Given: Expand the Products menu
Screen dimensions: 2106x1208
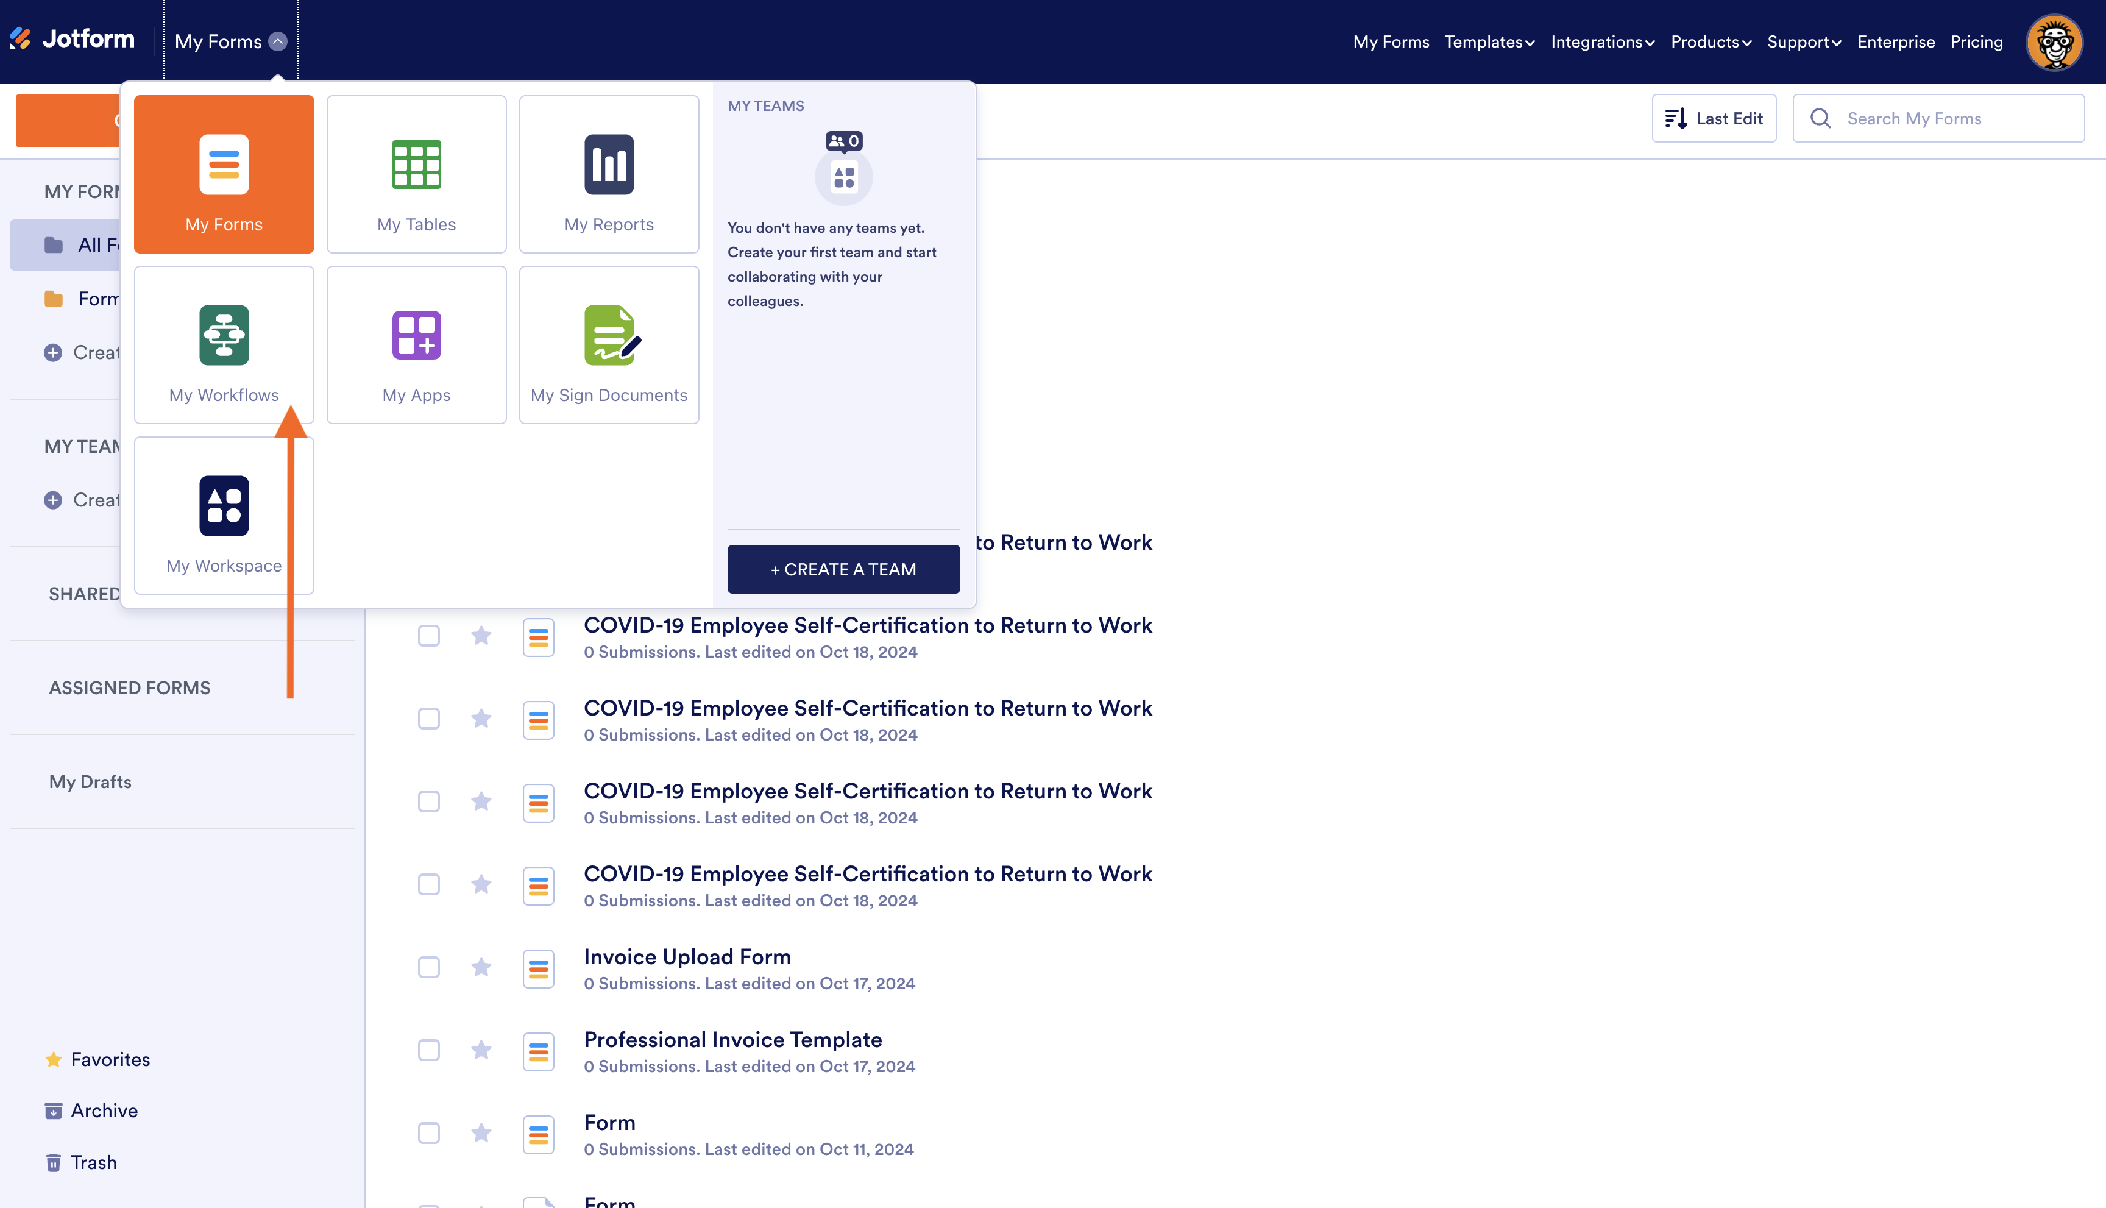Looking at the screenshot, I should coord(1711,41).
